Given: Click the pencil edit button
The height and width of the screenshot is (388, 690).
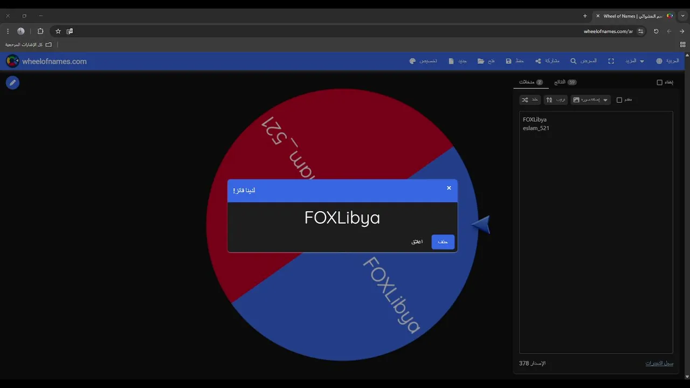Looking at the screenshot, I should click(12, 83).
